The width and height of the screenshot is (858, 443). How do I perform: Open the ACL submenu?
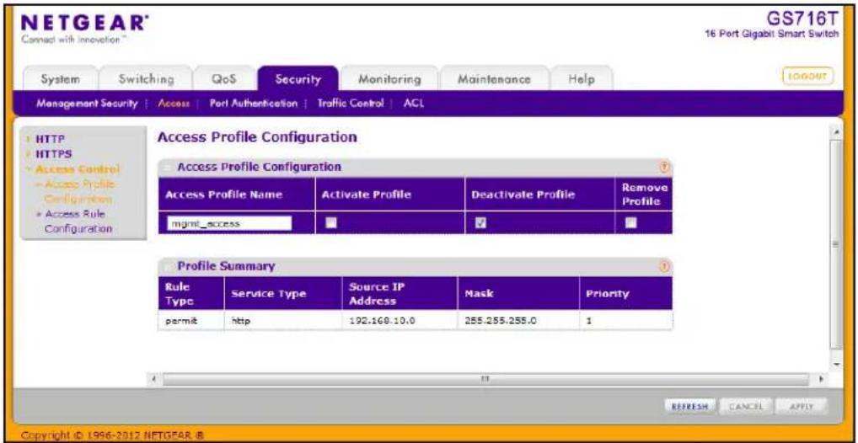click(412, 104)
